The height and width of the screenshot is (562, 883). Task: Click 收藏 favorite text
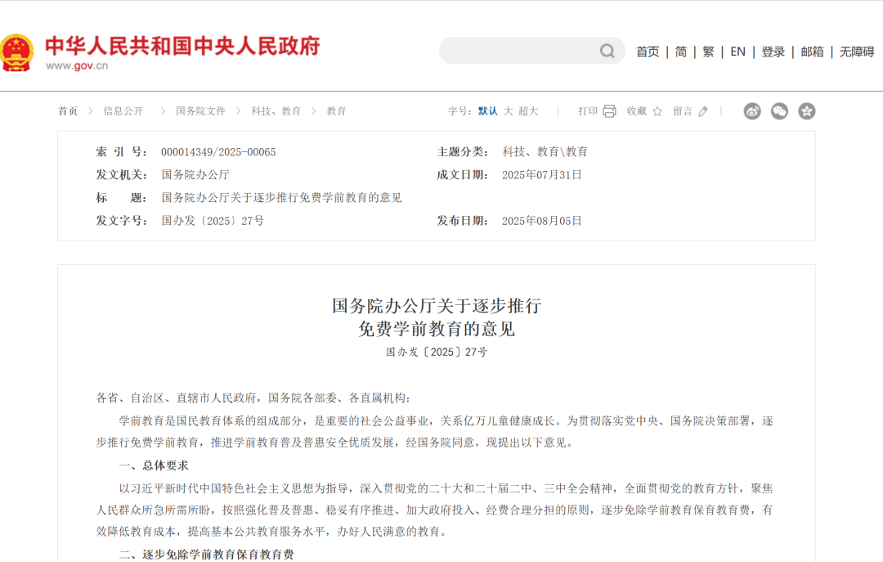point(636,111)
